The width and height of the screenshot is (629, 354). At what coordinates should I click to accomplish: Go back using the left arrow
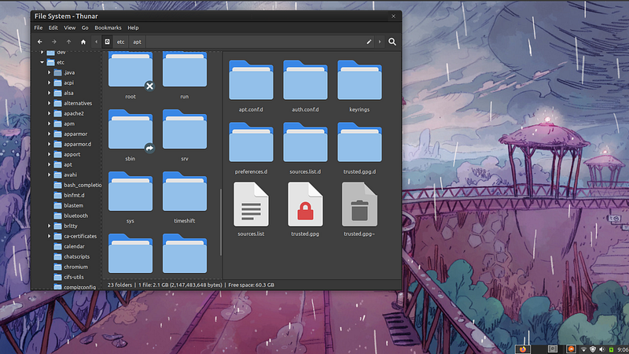click(x=40, y=42)
